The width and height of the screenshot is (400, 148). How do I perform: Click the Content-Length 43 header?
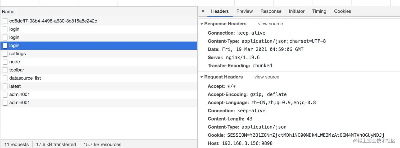[x=230, y=119]
